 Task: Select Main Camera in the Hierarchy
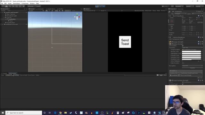click(11, 14)
